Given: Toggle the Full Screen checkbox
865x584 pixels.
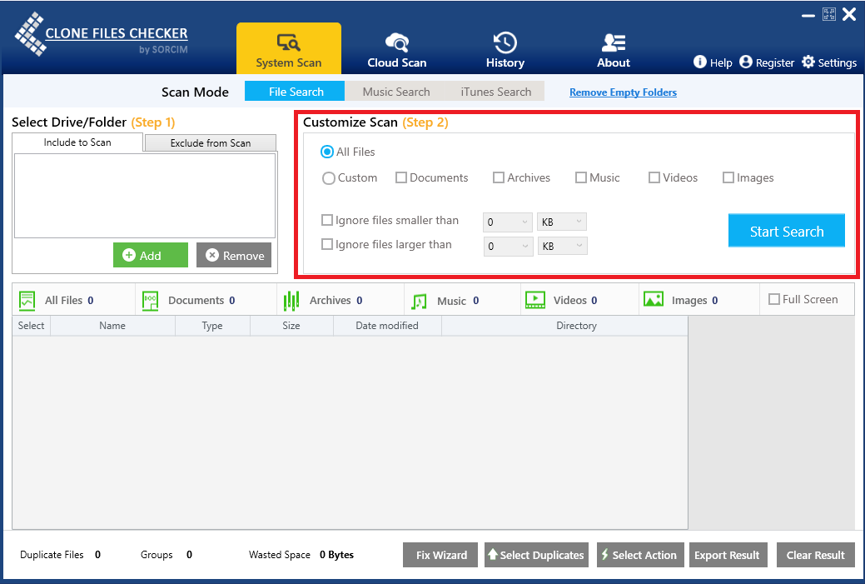Looking at the screenshot, I should (773, 299).
